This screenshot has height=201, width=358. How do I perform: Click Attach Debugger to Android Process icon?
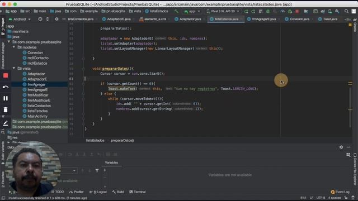click(290, 11)
